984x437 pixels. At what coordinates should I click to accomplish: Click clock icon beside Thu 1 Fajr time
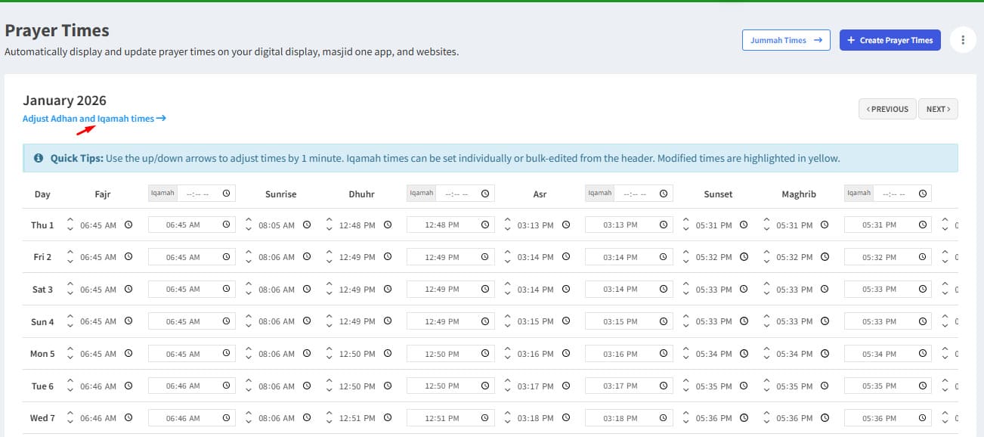click(x=128, y=225)
